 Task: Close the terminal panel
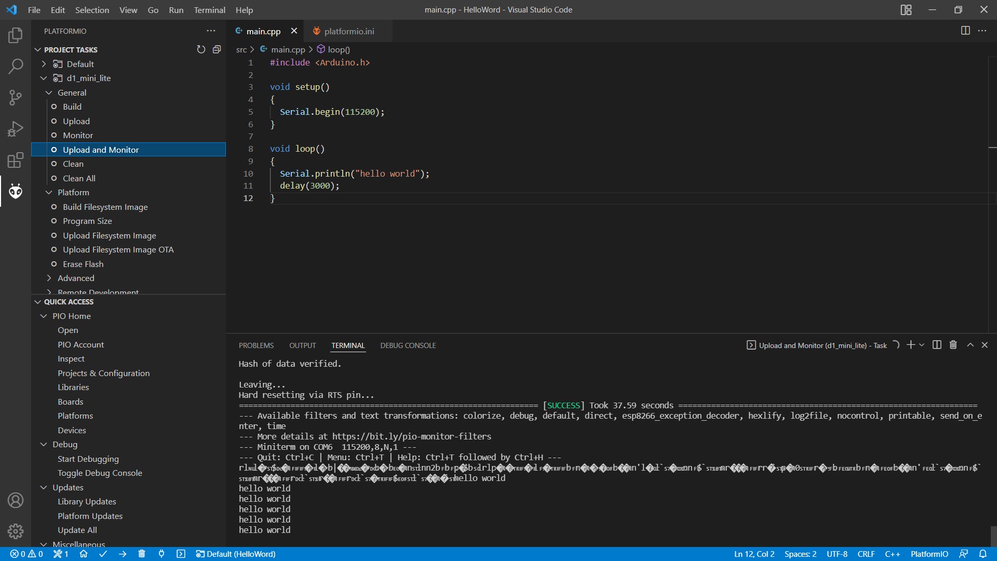985,345
